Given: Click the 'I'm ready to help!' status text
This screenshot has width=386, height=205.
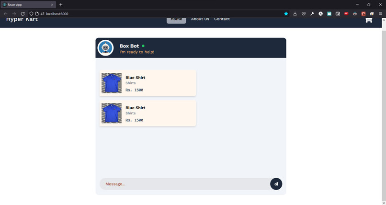Looking at the screenshot, I should (137, 52).
